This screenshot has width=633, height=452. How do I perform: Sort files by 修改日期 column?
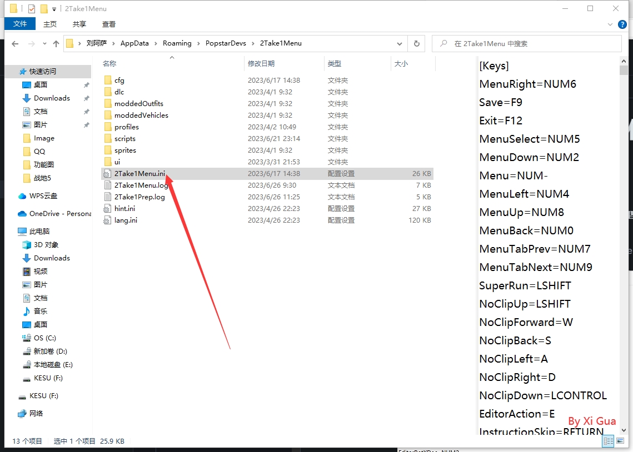coord(261,64)
